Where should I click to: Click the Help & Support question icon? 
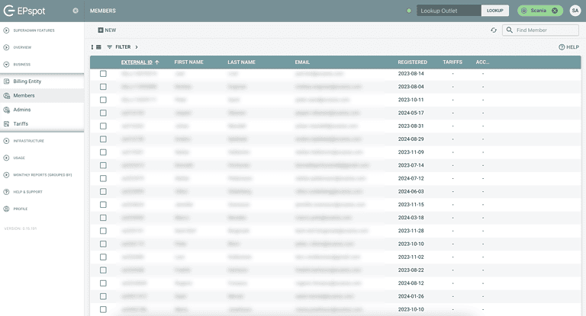6,192
